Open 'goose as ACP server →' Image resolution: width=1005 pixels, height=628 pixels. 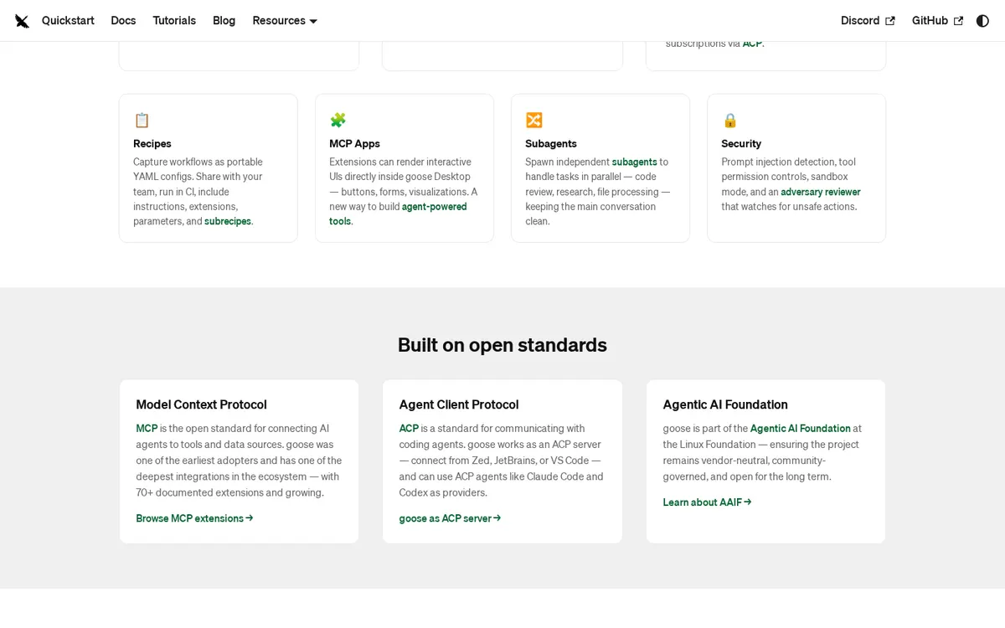(450, 518)
